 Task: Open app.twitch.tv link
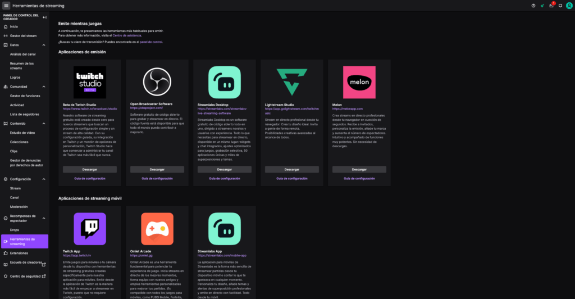click(x=76, y=255)
